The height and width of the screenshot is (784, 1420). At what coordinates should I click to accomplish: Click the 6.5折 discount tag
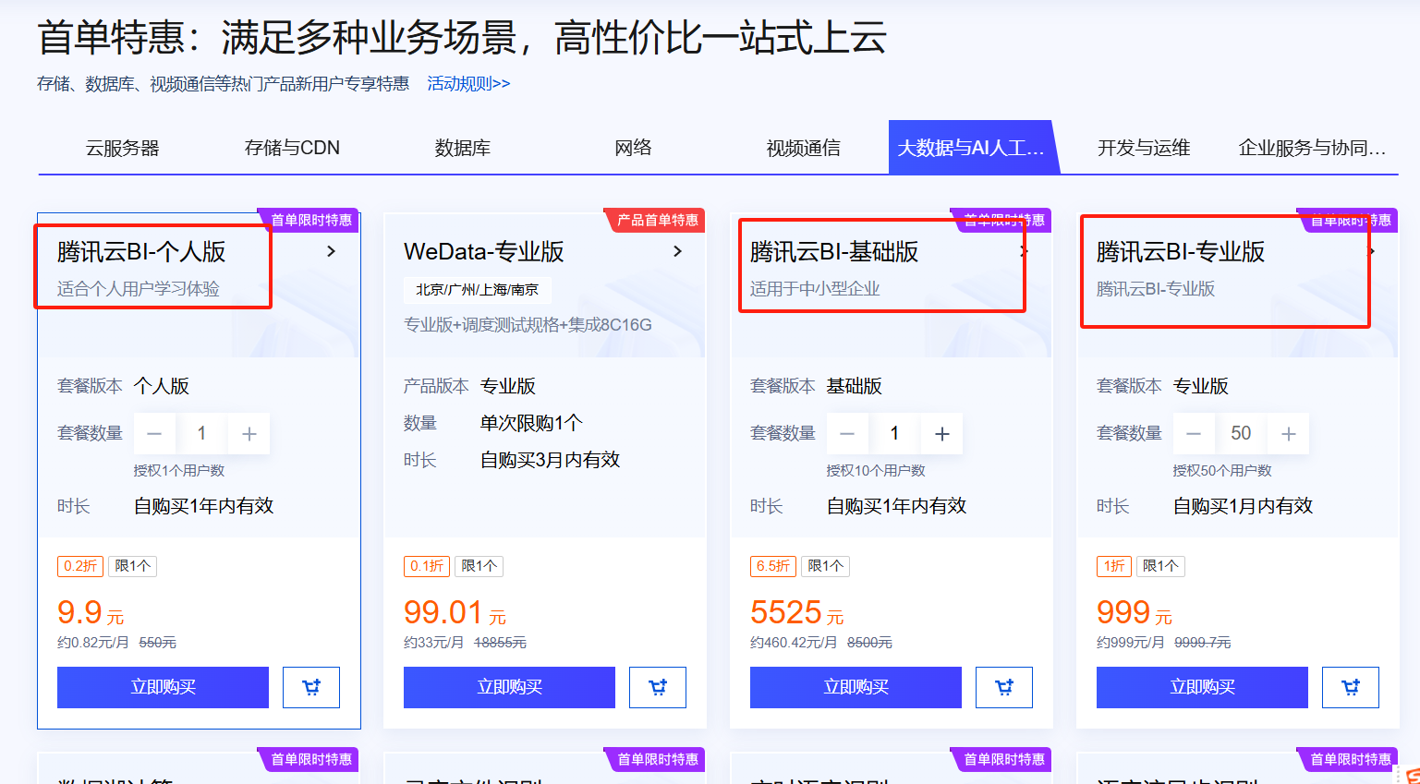773,566
